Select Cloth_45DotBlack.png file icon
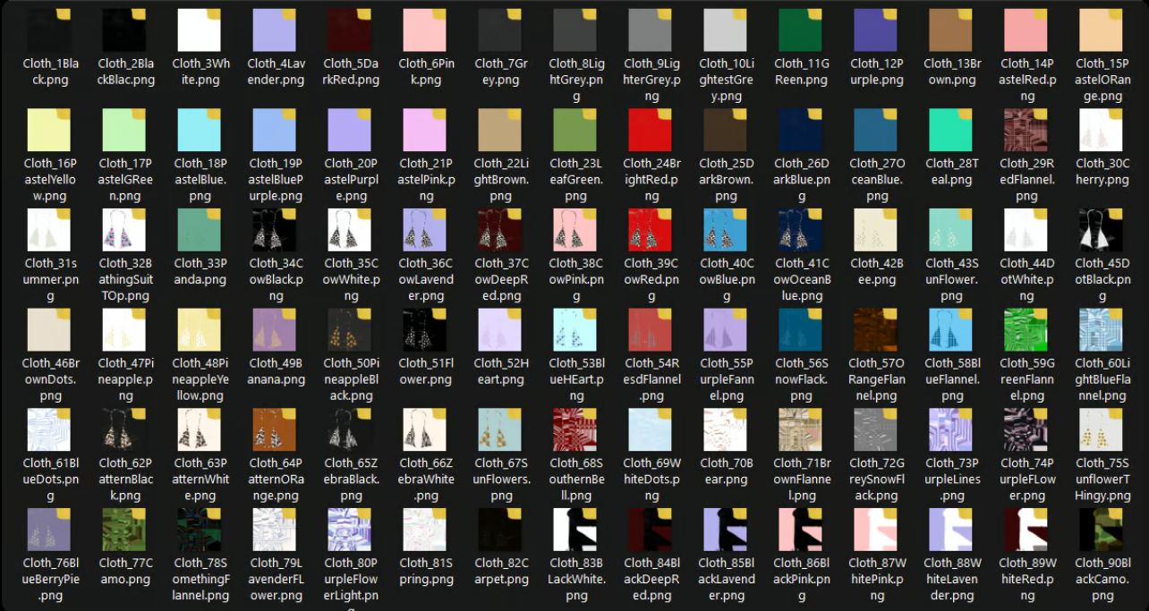 pos(1101,230)
